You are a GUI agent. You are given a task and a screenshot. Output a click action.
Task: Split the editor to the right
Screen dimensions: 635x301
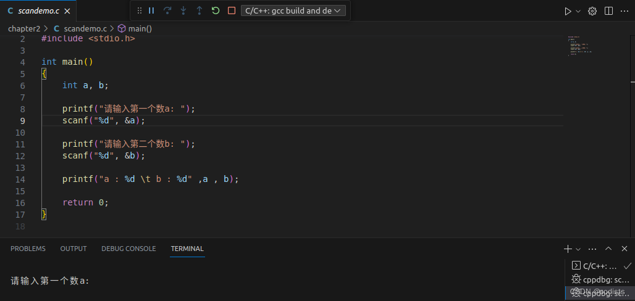point(608,11)
